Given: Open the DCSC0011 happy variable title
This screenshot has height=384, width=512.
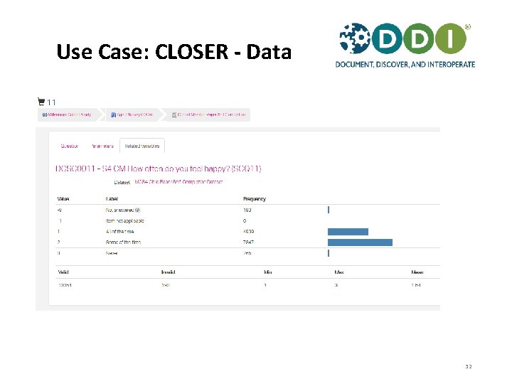Looking at the screenshot, I should click(159, 169).
